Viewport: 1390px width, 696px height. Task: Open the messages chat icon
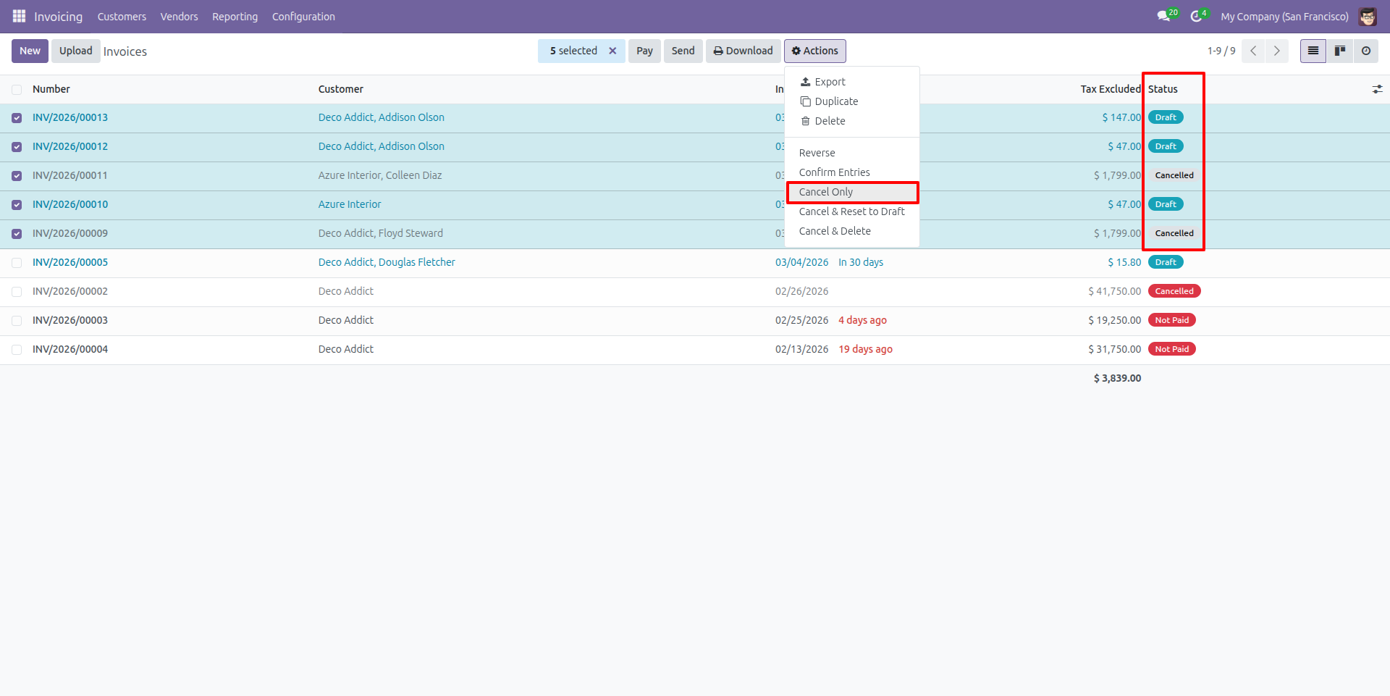(x=1163, y=16)
